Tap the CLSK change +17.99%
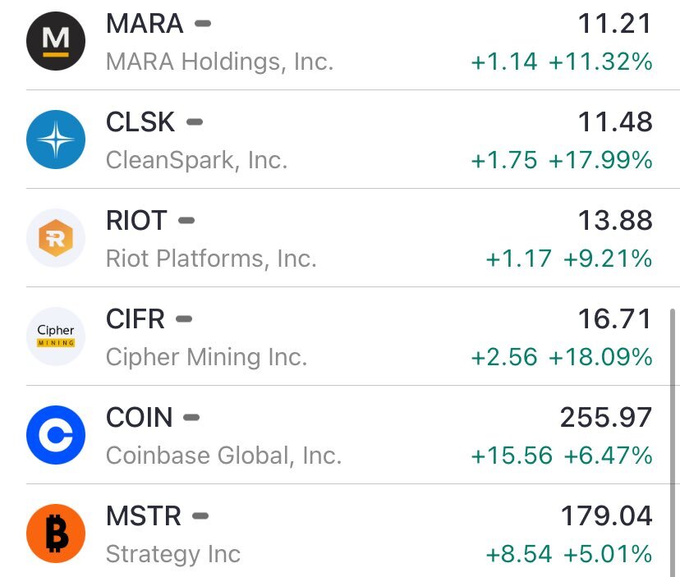Viewport: 680px width, 577px height. tap(600, 160)
